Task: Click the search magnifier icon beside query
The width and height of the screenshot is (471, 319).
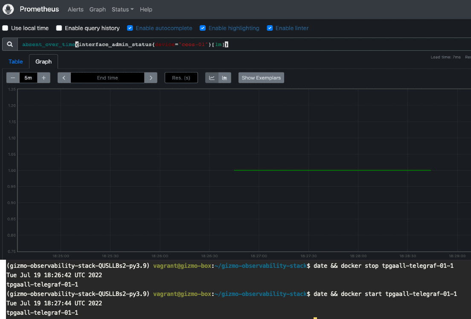Action: click(10, 44)
